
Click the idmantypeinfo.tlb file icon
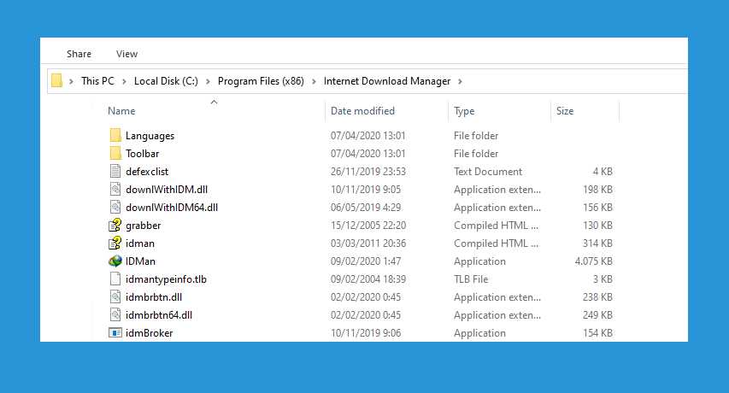click(x=115, y=279)
